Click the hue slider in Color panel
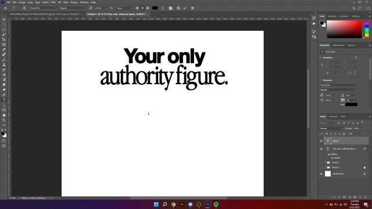 click(x=367, y=29)
